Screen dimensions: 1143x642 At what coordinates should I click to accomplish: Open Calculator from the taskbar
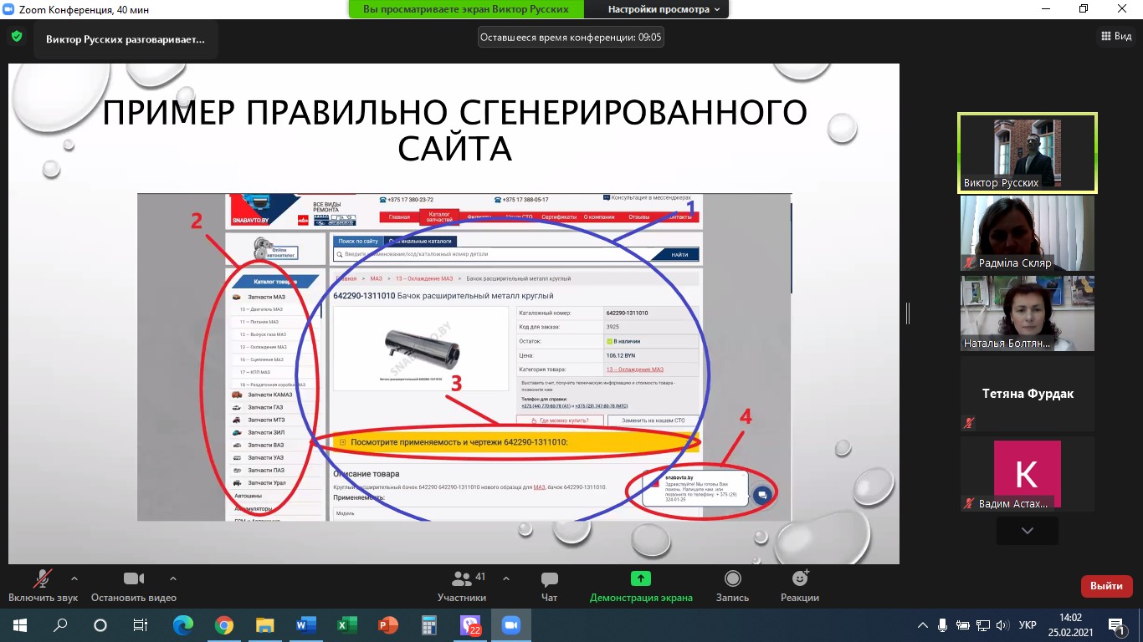(428, 624)
